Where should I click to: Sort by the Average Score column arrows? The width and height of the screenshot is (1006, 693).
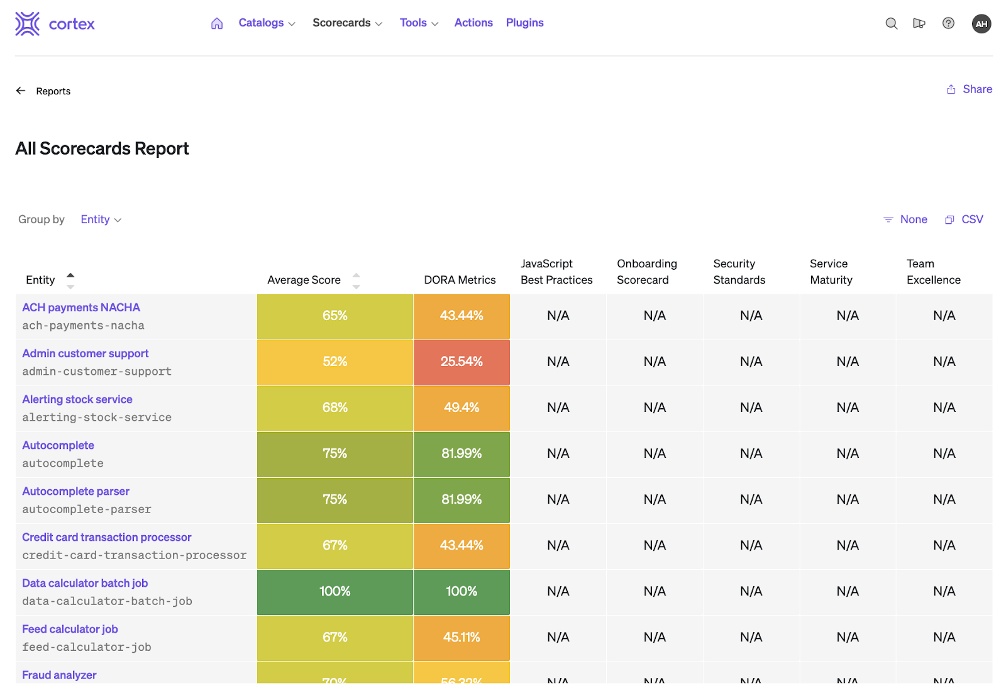pos(356,280)
